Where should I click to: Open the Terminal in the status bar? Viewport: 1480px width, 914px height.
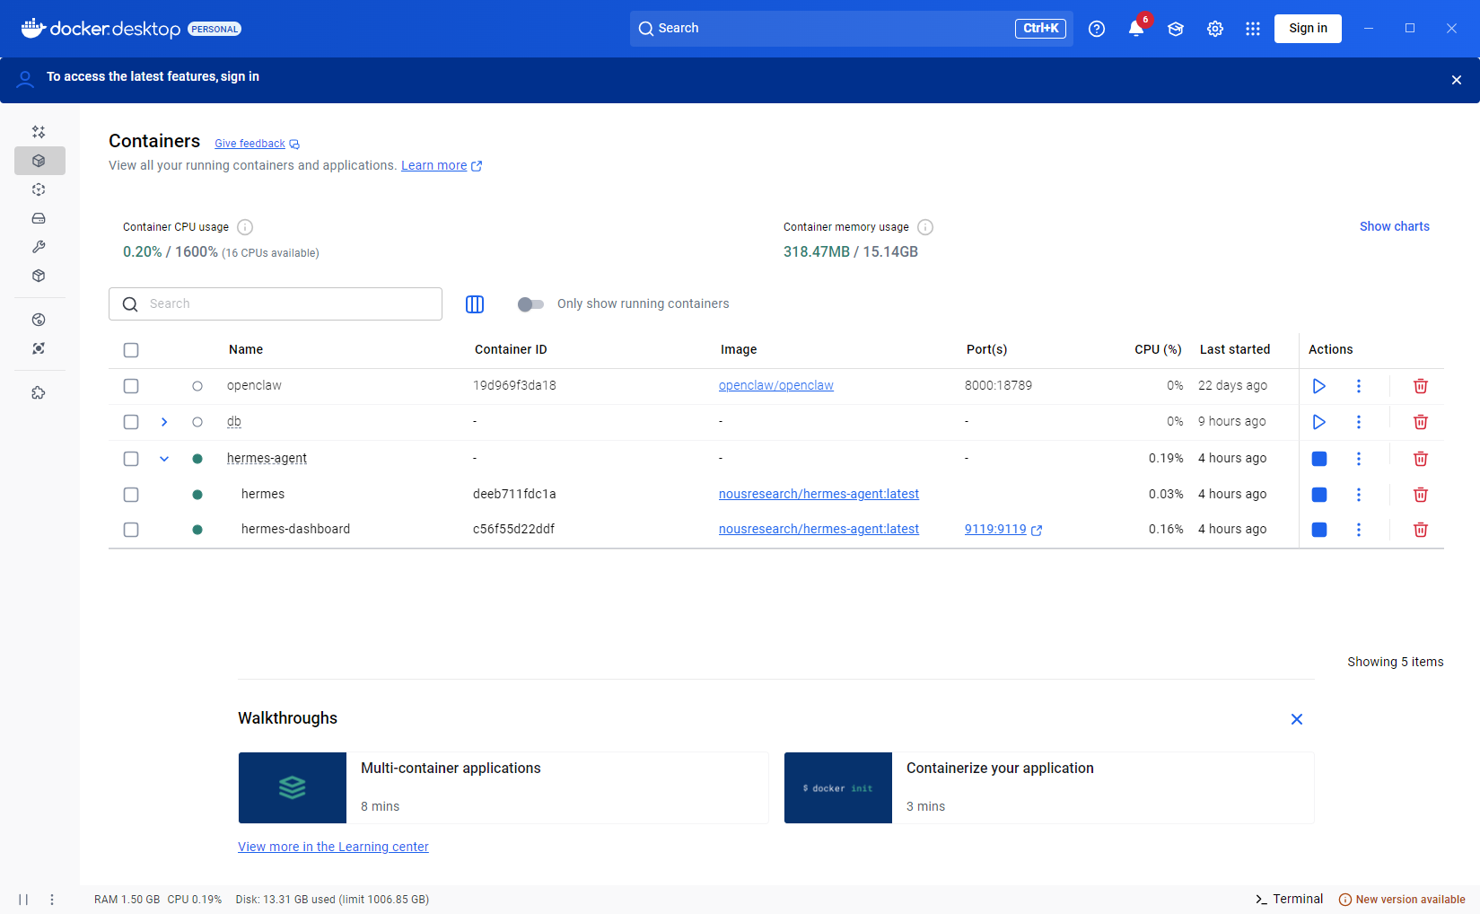tap(1289, 899)
